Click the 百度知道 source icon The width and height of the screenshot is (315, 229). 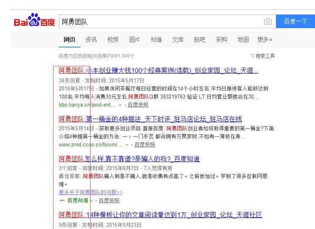[x=62, y=200]
